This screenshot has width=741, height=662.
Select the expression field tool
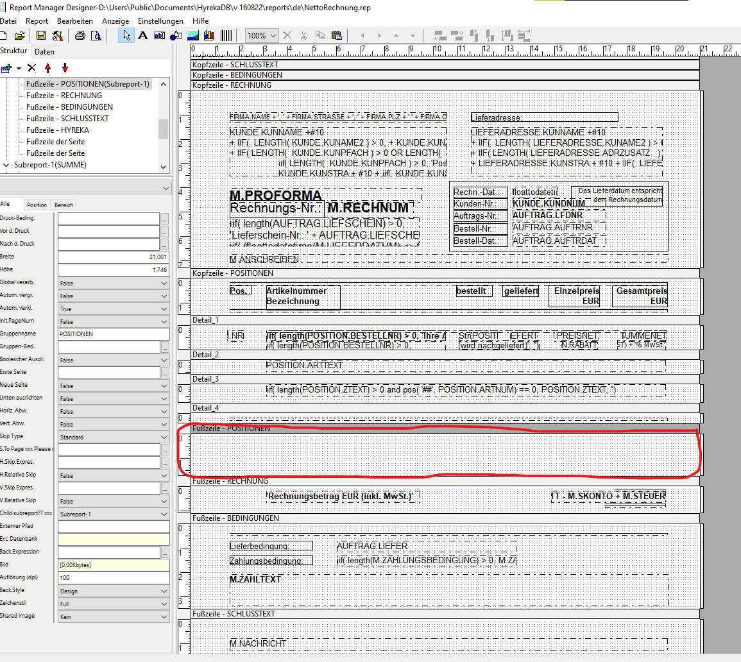pos(159,35)
